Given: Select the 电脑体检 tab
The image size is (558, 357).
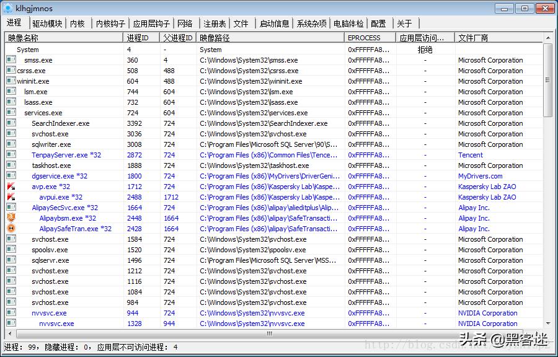Looking at the screenshot, I should point(348,24).
